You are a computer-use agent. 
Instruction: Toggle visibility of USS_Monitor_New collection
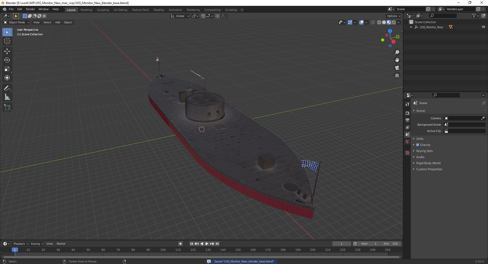pos(483,27)
